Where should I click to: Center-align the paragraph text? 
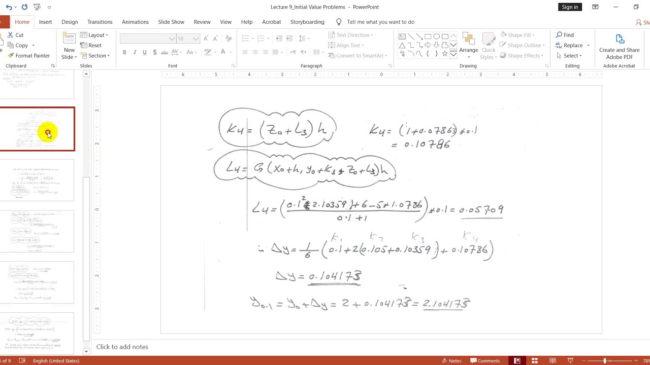pos(255,52)
